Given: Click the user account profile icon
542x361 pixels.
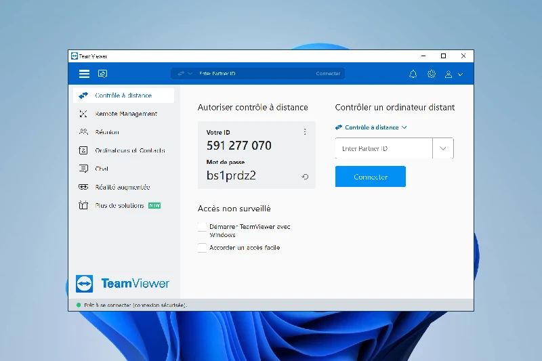Looking at the screenshot, I should click(449, 75).
